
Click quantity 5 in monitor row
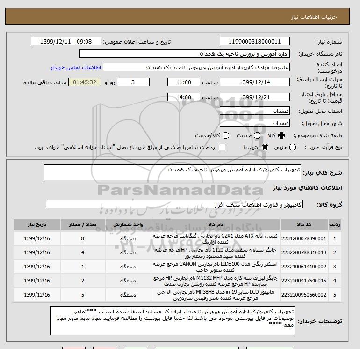click(83, 295)
